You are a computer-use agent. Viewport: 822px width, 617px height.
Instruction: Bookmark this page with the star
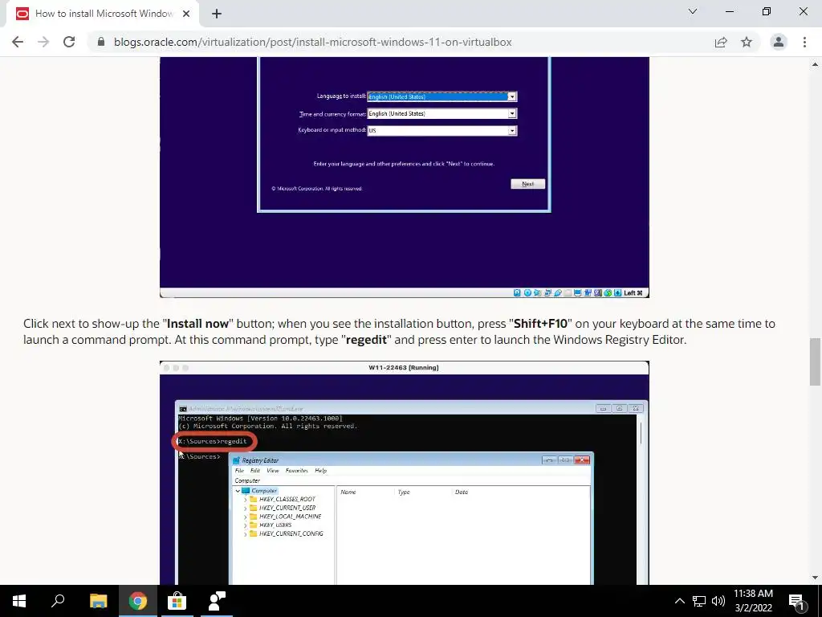coord(747,42)
